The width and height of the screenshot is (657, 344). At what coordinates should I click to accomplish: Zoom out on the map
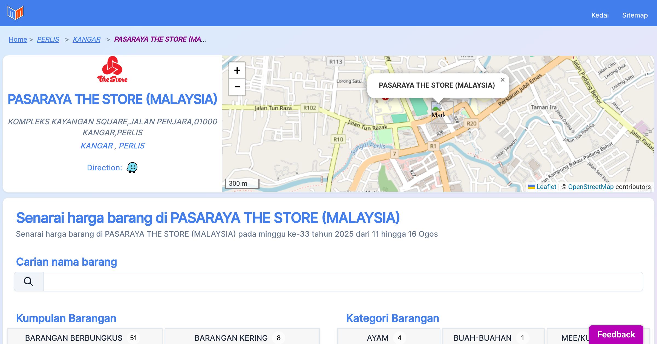click(237, 87)
